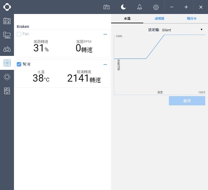This screenshot has height=190, width=208.
Task: Take a screenshot with the camera icon
Action: pyautogui.click(x=106, y=7)
